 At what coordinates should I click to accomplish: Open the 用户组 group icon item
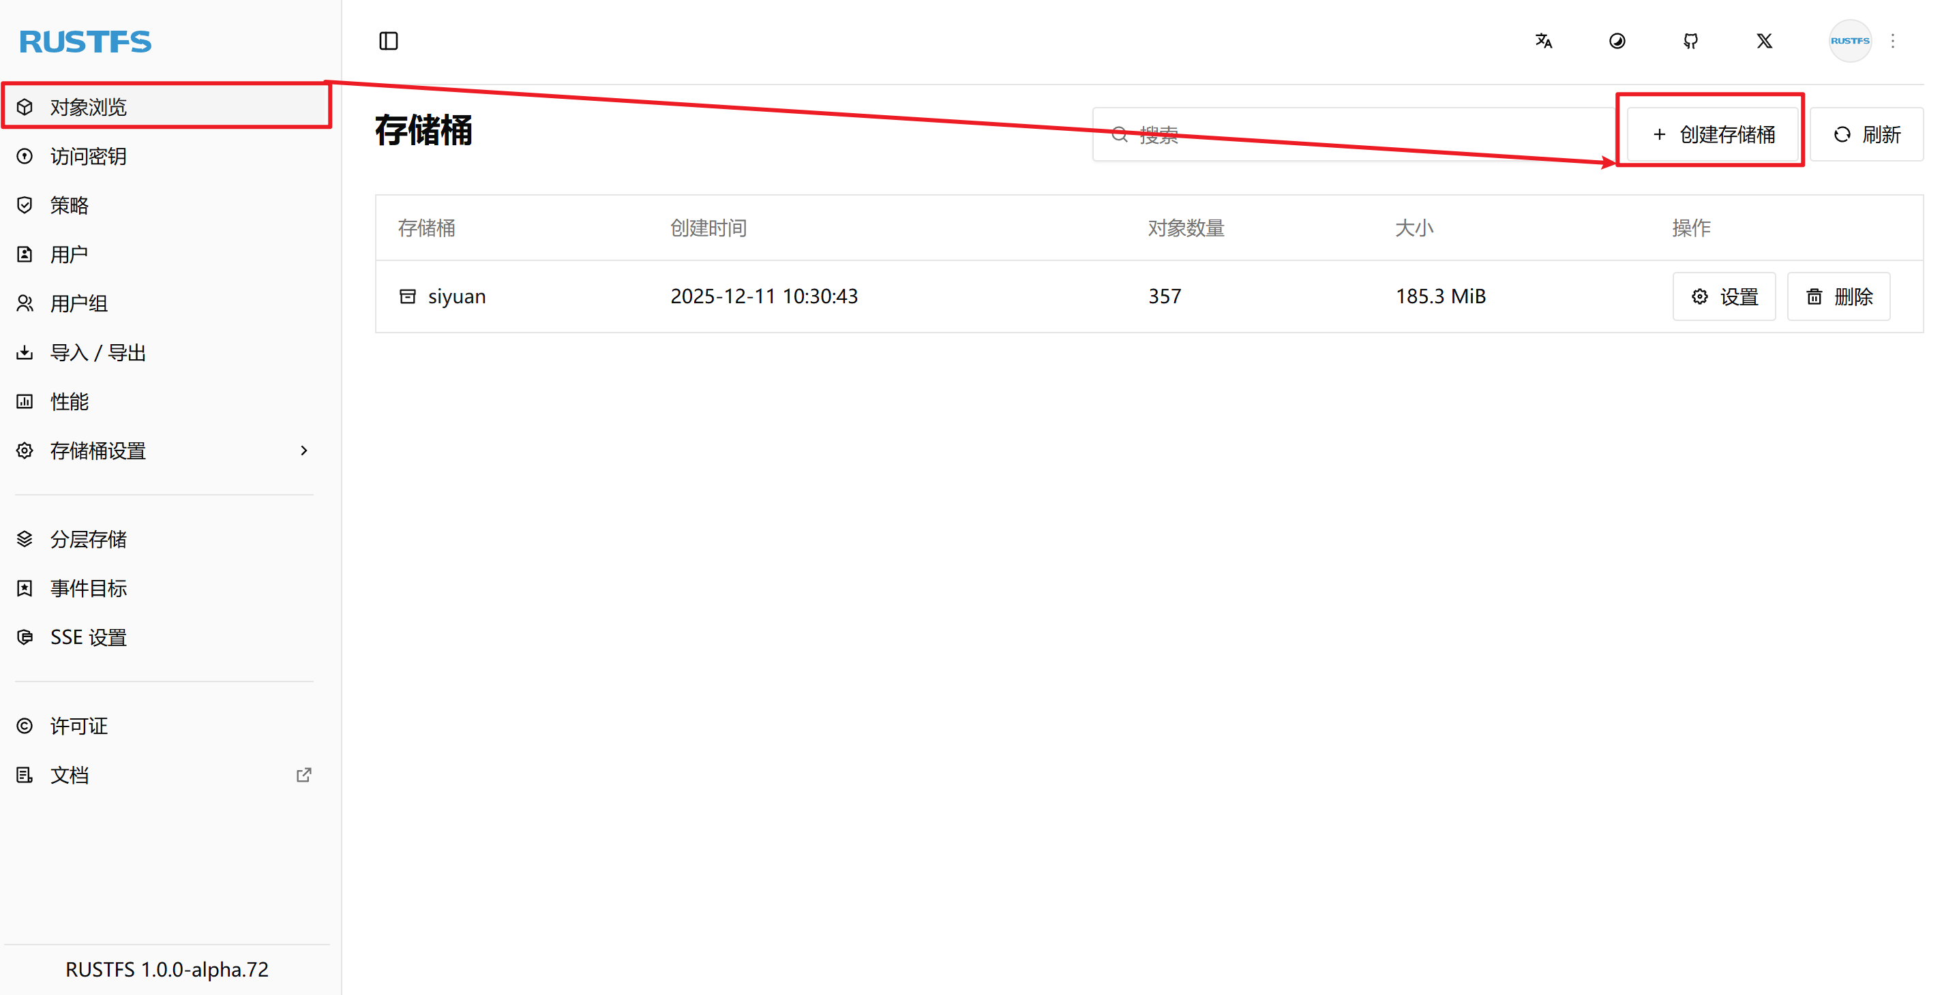25,304
